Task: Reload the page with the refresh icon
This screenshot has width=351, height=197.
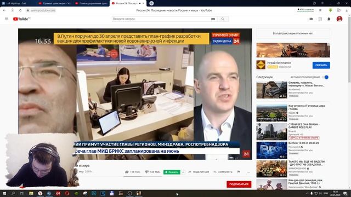Action: 20,10
